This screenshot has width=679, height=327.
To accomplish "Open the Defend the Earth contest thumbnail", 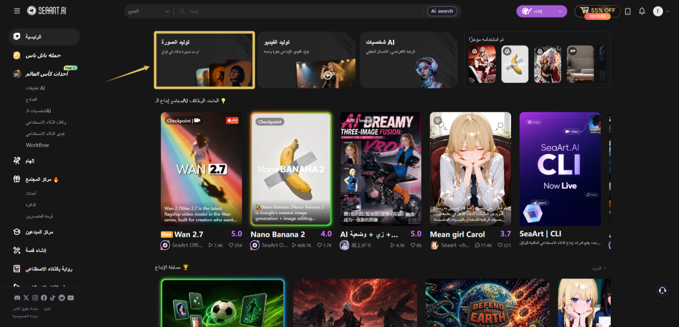I will (488, 303).
